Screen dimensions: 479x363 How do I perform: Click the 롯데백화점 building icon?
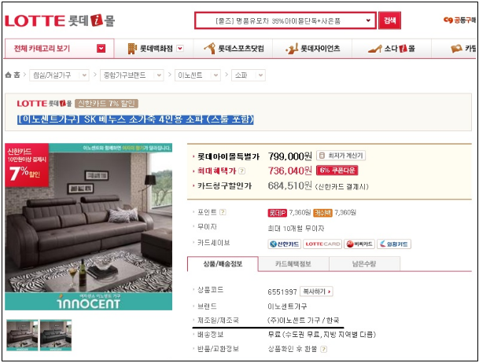132,49
